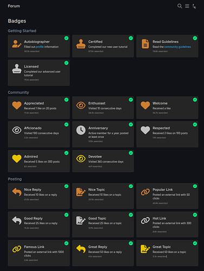This screenshot has width=204, height=271.
Task: Click the Certified stamp icon
Action: tap(81, 44)
